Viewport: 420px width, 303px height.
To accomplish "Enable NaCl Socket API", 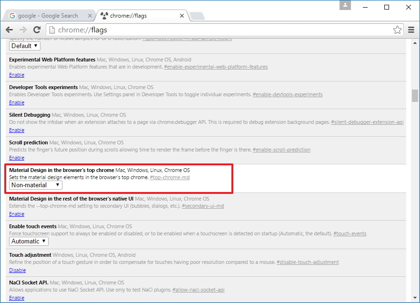I will (17, 298).
